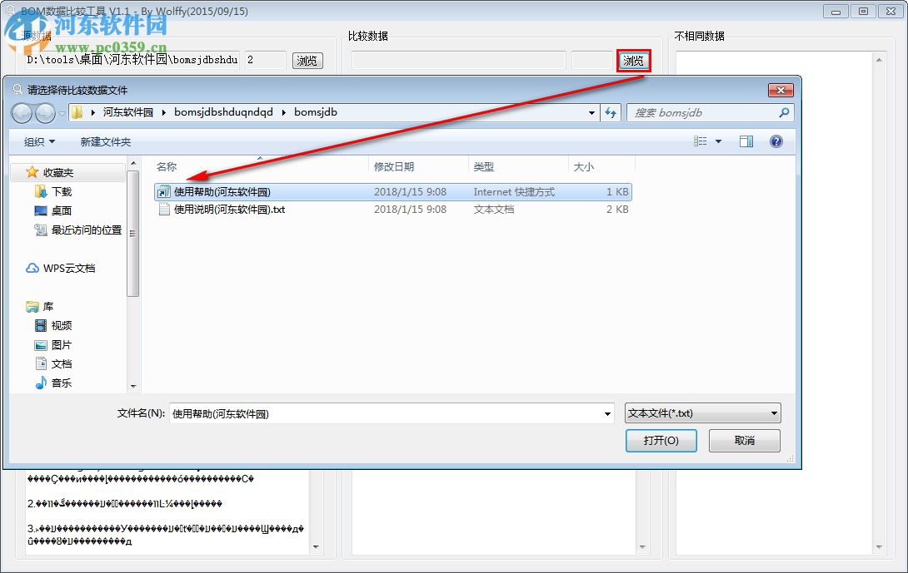Click the preview pane icon in toolbar
Screen dimensions: 908x573
[x=746, y=141]
